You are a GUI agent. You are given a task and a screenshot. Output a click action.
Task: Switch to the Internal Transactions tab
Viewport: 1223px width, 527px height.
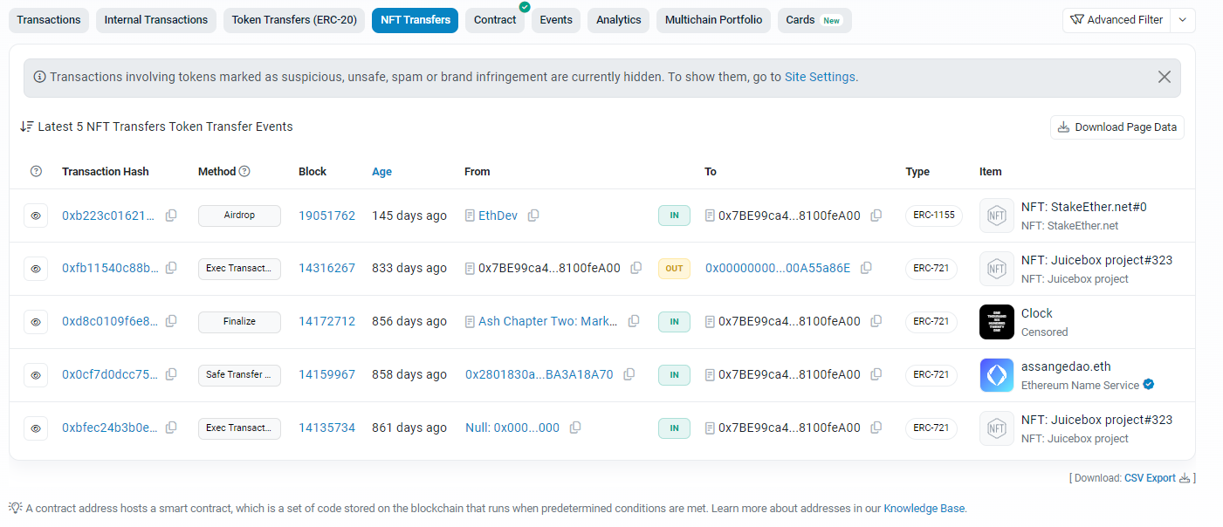(156, 20)
